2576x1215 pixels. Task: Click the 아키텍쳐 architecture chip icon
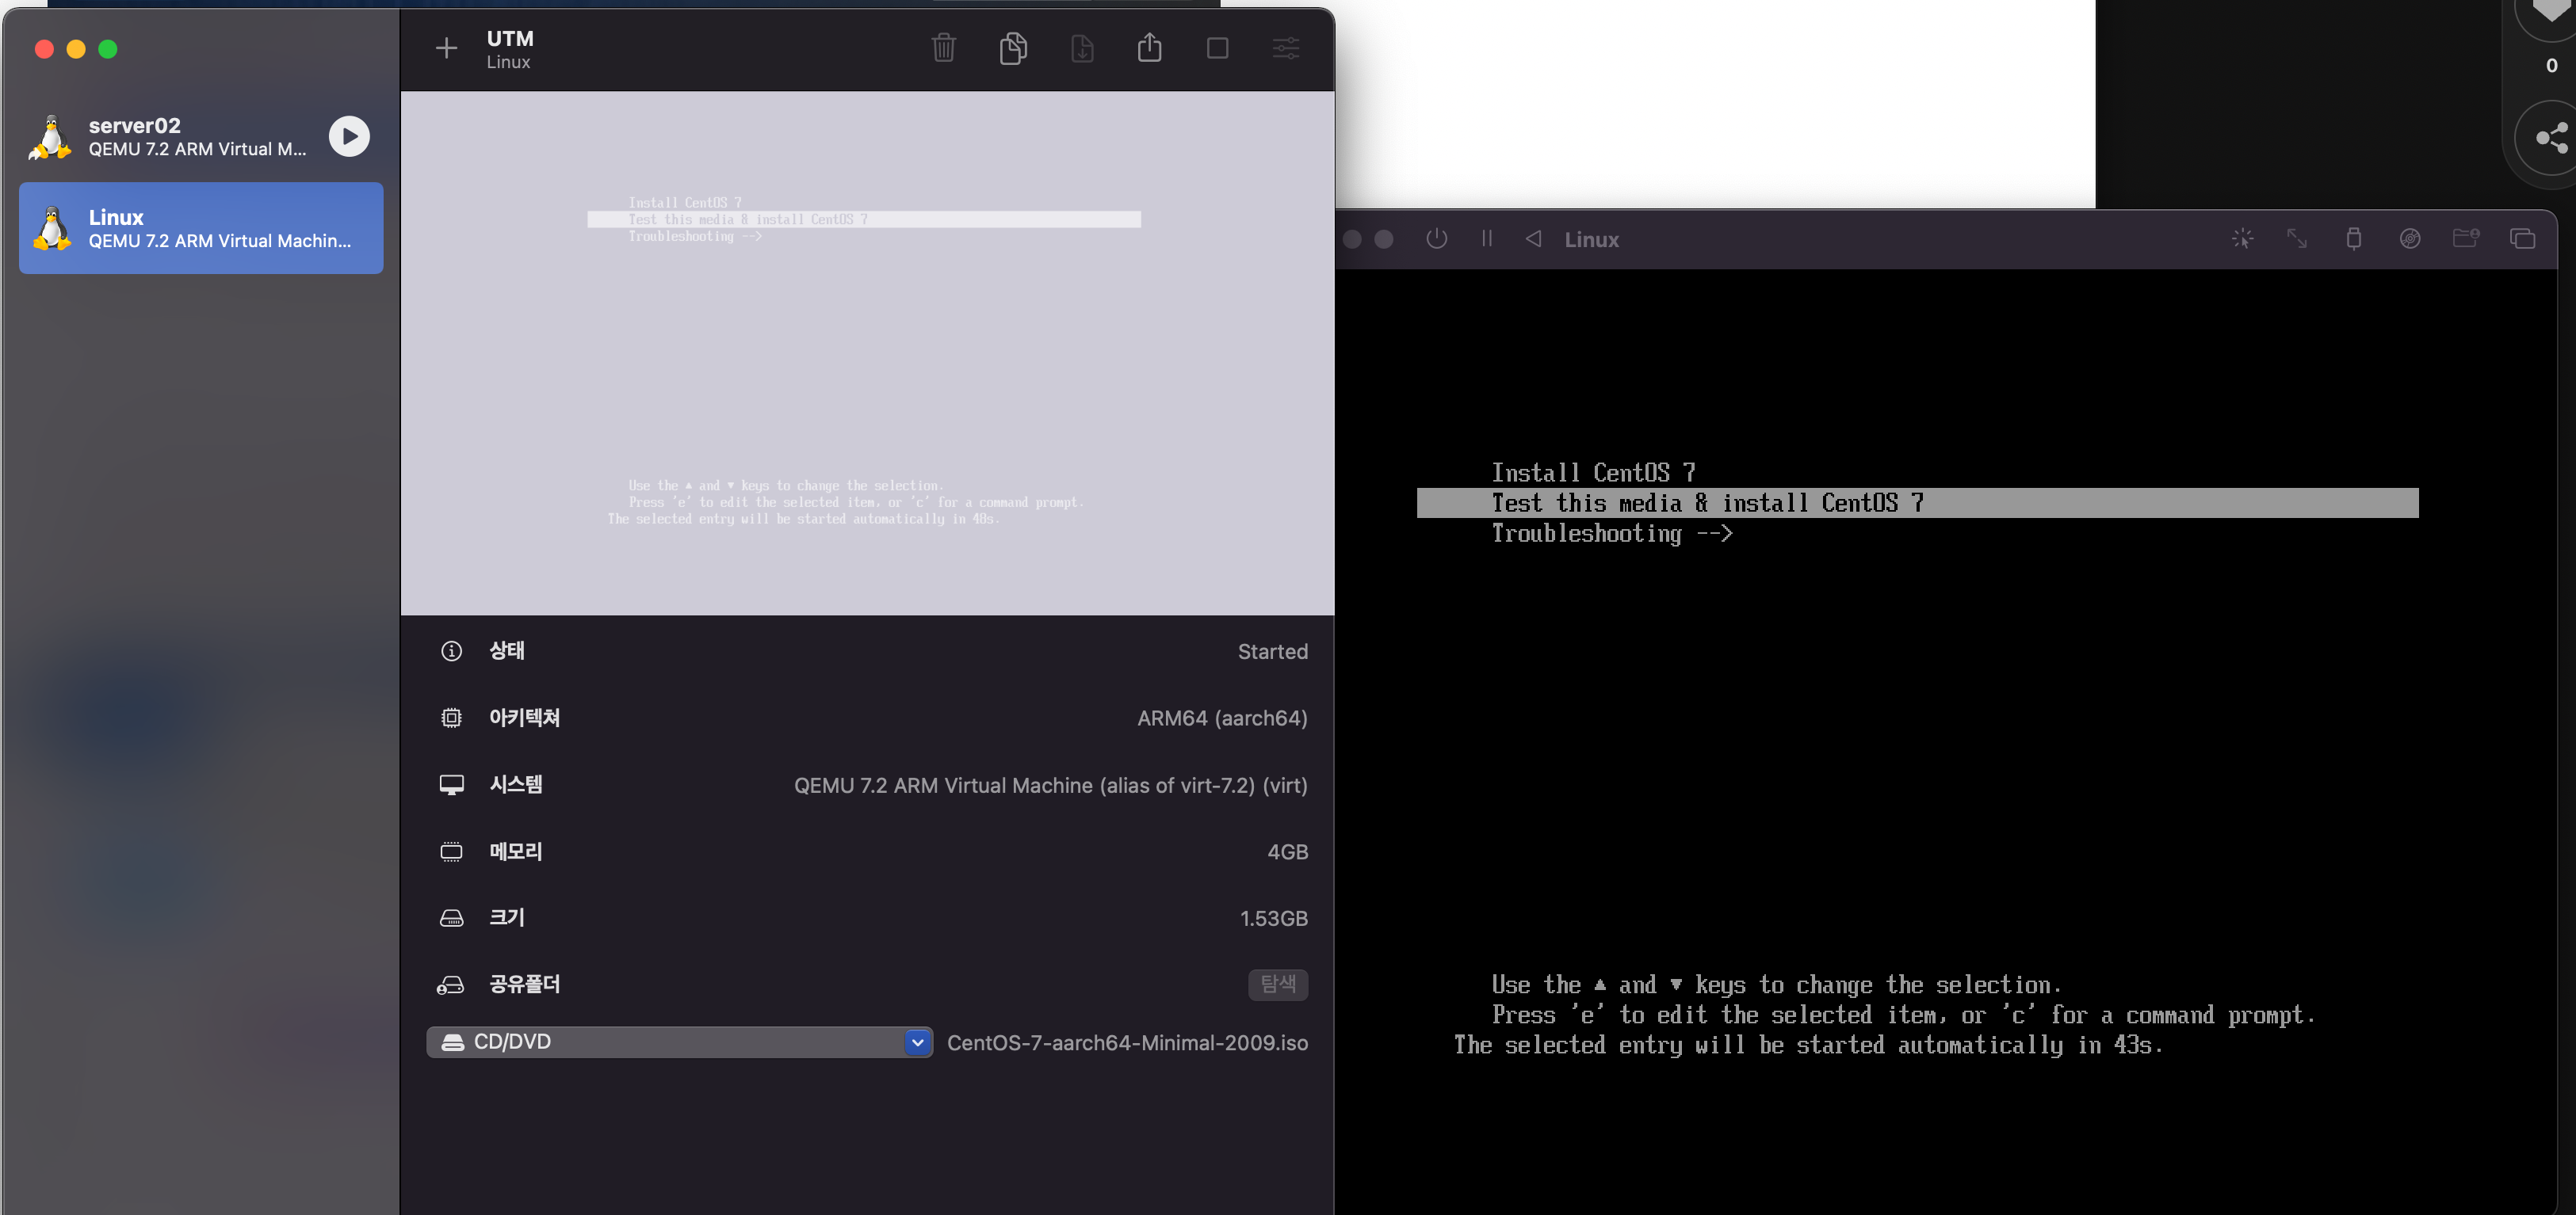coord(451,718)
